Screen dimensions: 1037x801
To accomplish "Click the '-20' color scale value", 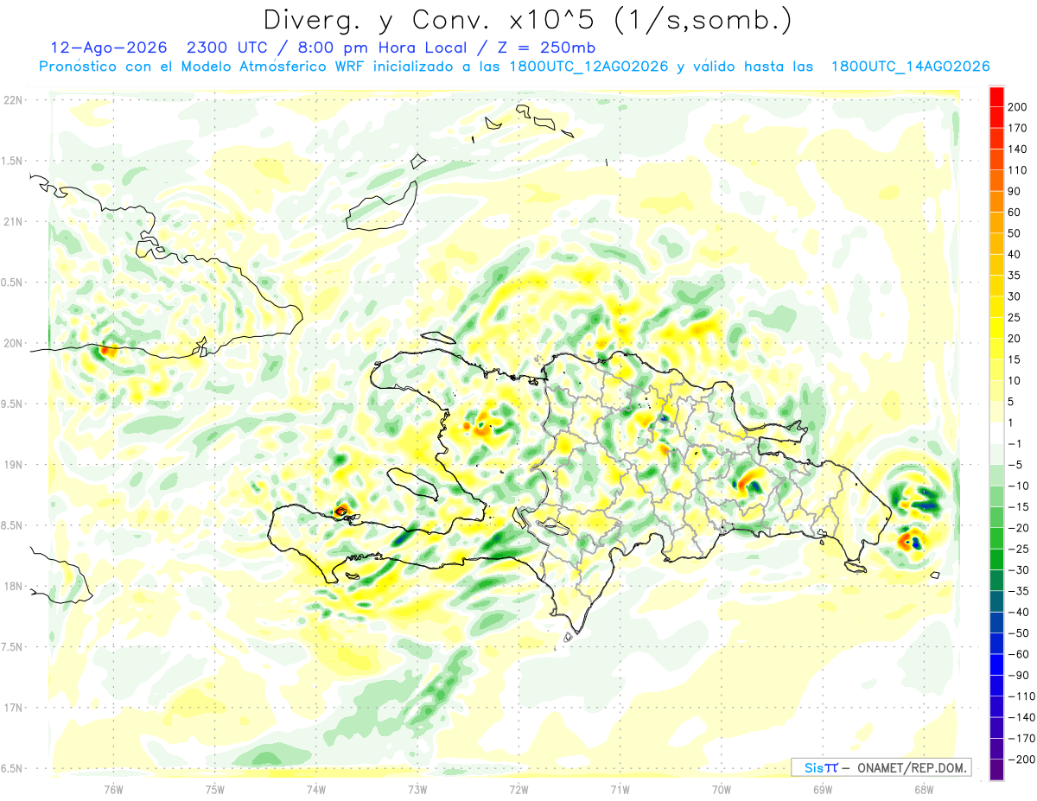I will (x=1017, y=528).
